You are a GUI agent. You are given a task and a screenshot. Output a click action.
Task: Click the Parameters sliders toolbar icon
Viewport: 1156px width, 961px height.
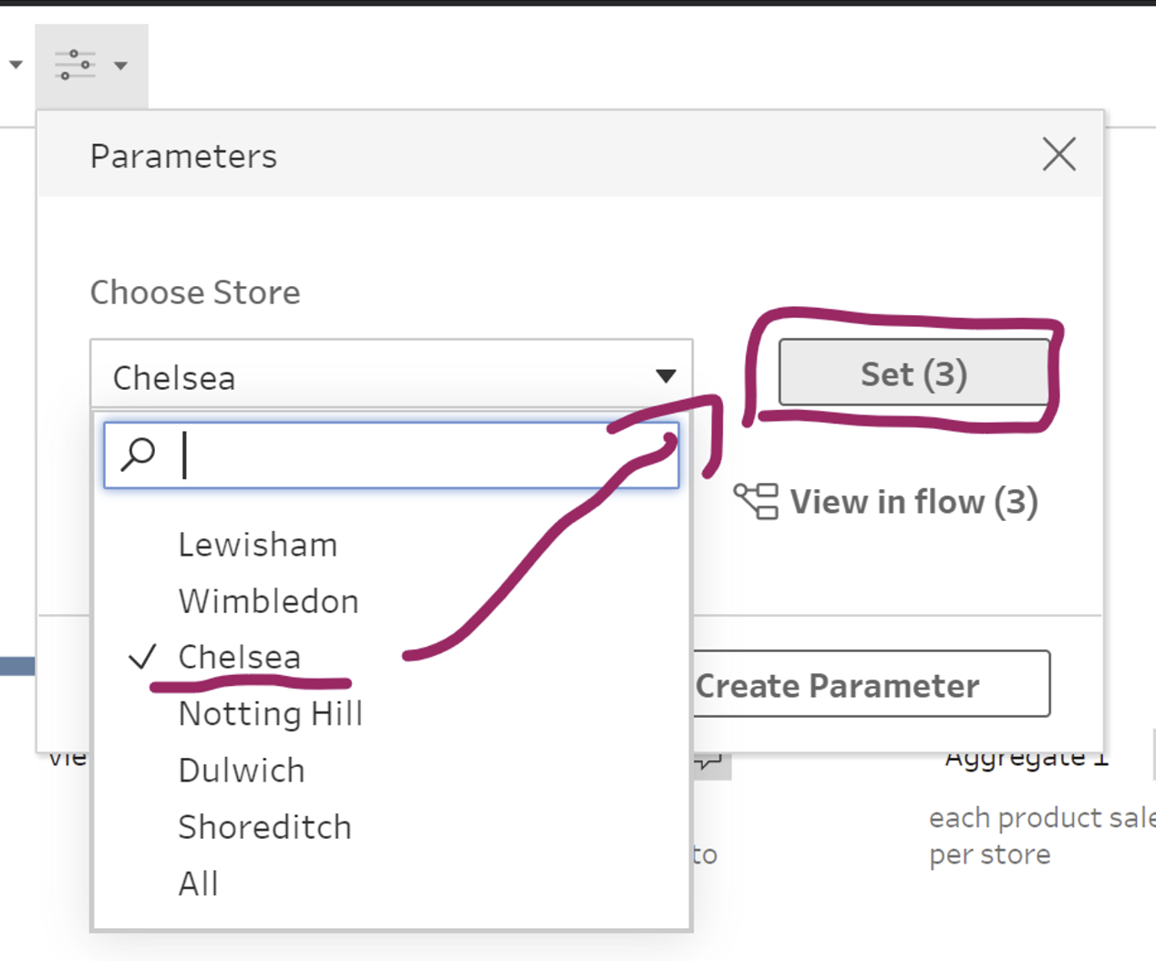[75, 65]
